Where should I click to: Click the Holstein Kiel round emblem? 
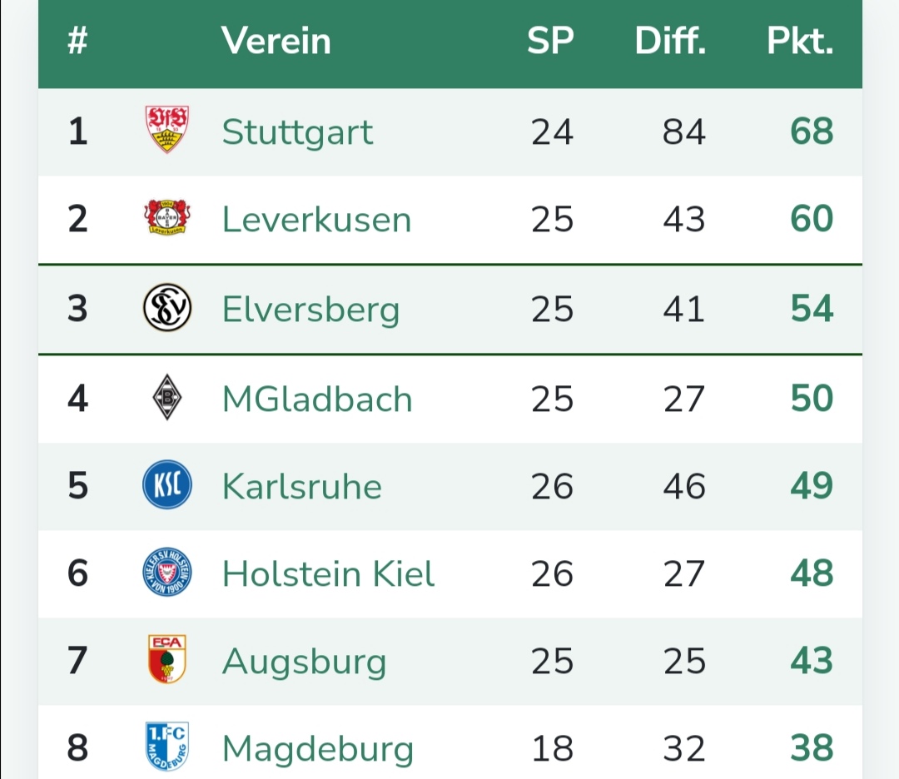click(167, 573)
